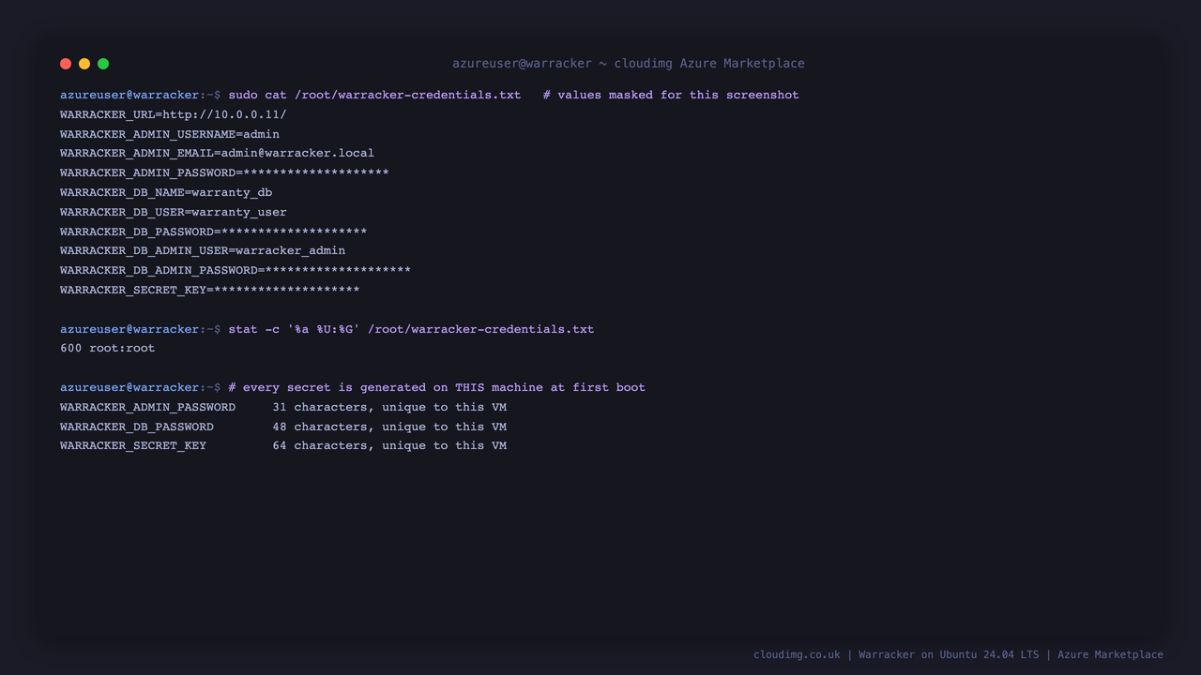Click the '# values masked for this screenshot' comment

click(671, 95)
